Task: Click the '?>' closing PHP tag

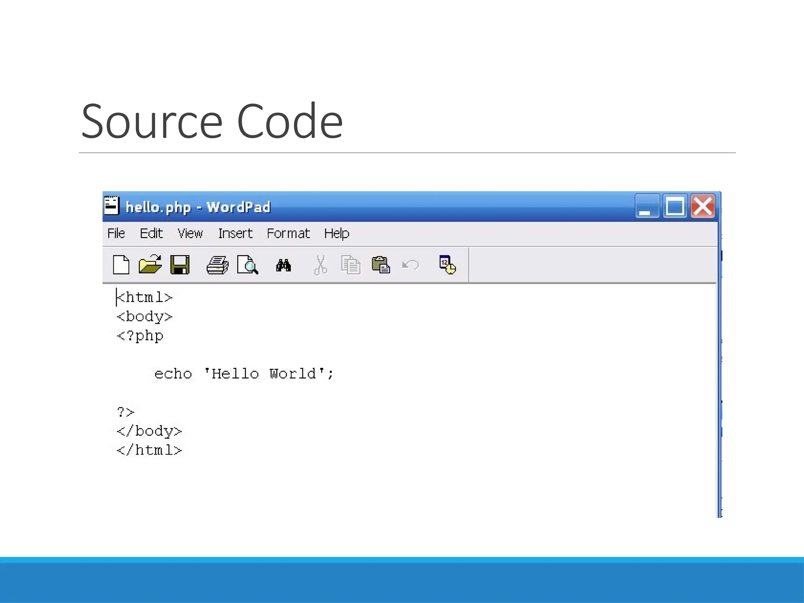Action: [x=126, y=412]
